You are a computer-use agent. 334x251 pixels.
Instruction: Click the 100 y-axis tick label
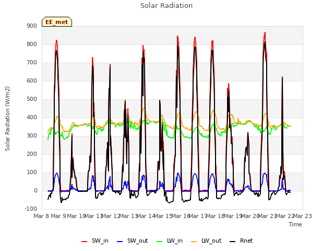[x=32, y=173]
